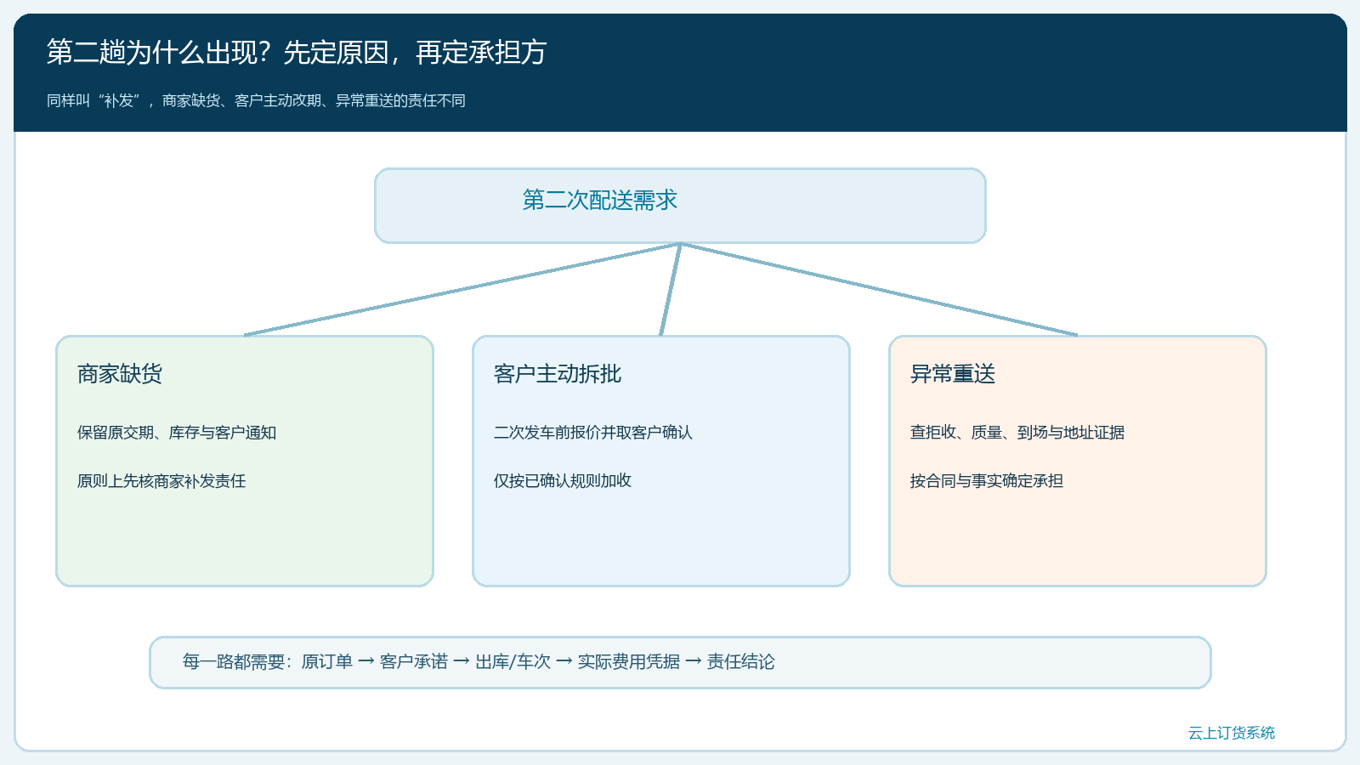Select the text 查拒收、质量、到场与地址证据

(x=1017, y=433)
